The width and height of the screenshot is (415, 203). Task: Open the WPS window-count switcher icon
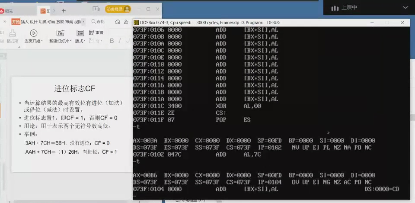(96, 9)
